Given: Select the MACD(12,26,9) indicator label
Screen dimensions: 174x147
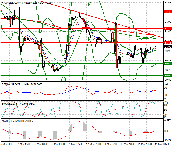Looking at the screenshot, I should point(11,121).
